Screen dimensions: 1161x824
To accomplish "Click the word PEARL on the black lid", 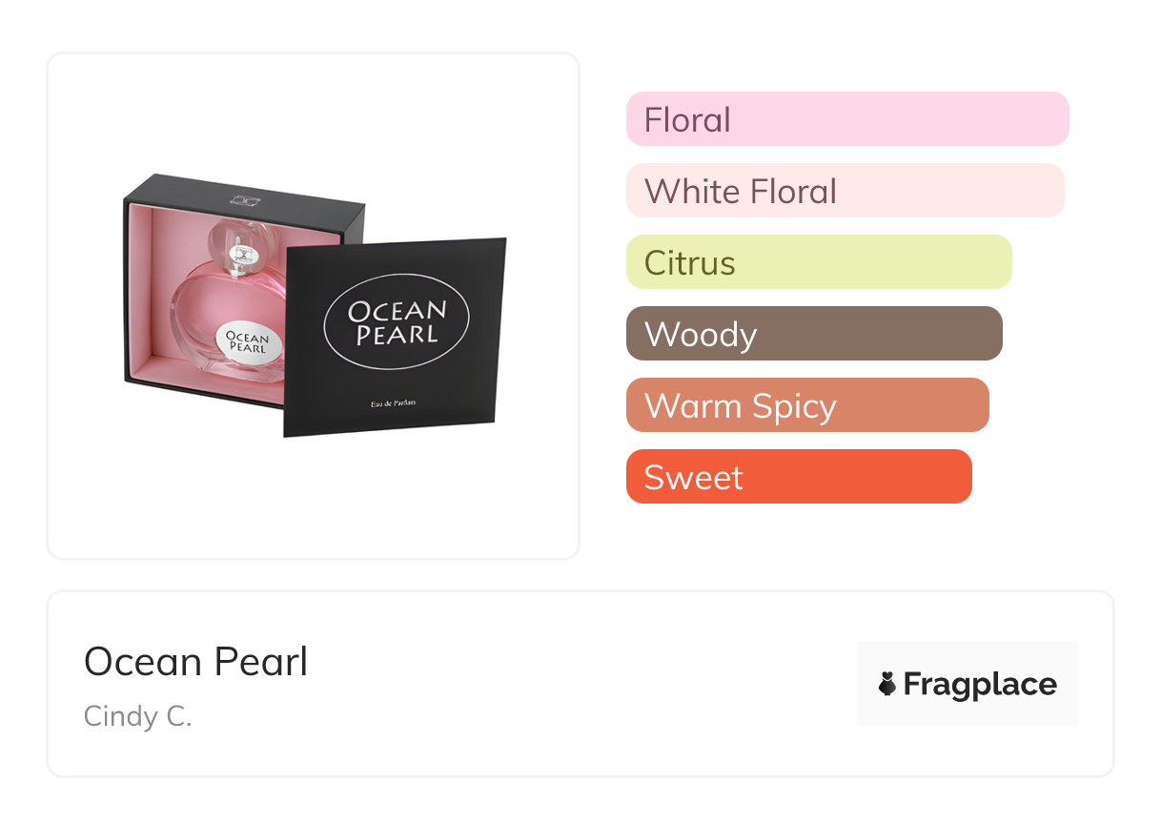I will (x=397, y=335).
